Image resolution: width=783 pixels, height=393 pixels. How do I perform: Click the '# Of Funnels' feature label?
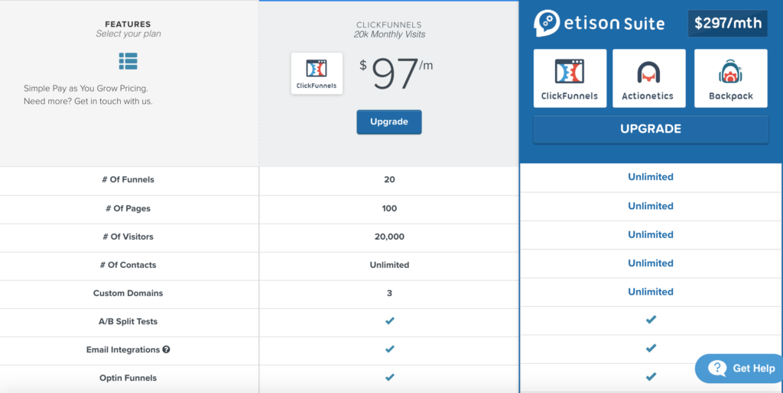point(128,179)
